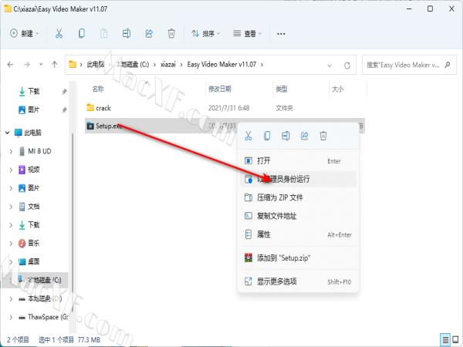Screen dimensions: 463x347
Task: Refresh the current folder view
Action: pyautogui.click(x=347, y=66)
